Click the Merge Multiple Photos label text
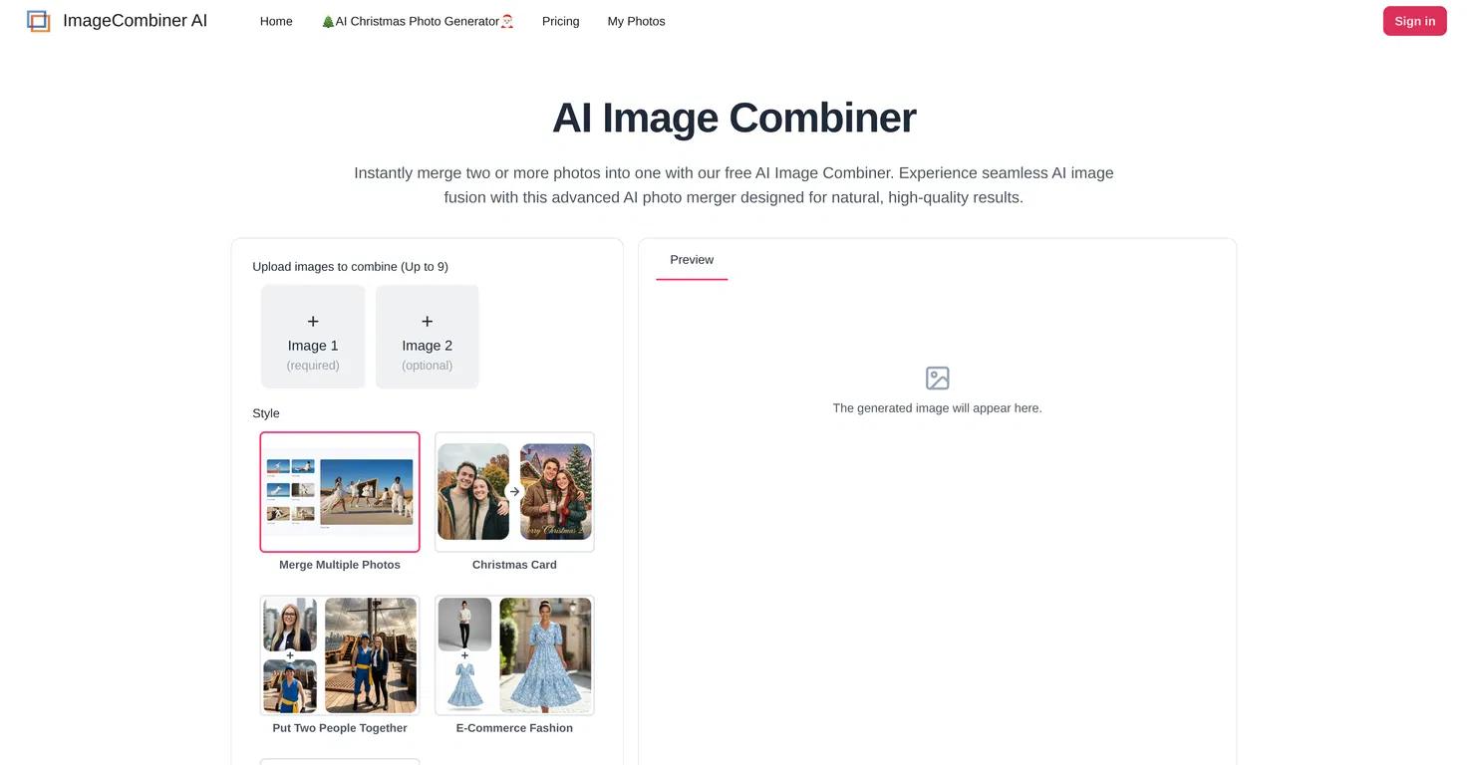1468x765 pixels. point(340,565)
